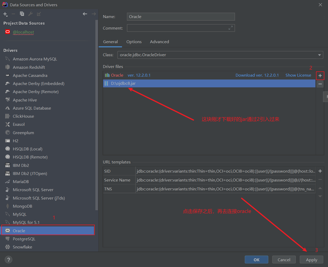This screenshot has height=267, width=328.
Task: Add a new URL template with plus icon
Action: tap(320, 171)
